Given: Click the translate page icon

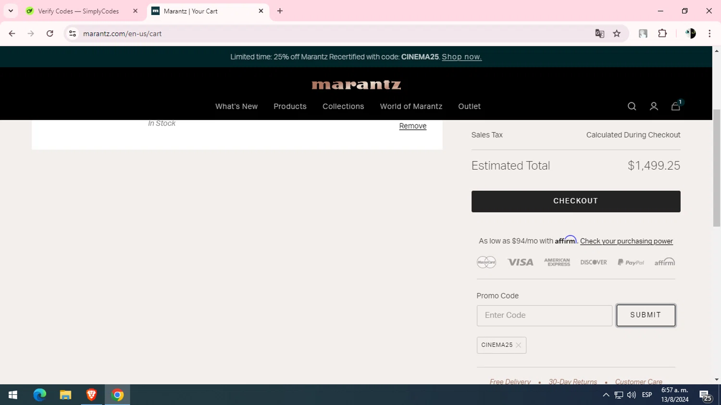Looking at the screenshot, I should click(x=599, y=34).
